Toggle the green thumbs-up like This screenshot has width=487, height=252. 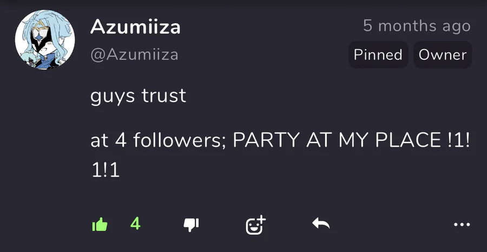pos(100,224)
